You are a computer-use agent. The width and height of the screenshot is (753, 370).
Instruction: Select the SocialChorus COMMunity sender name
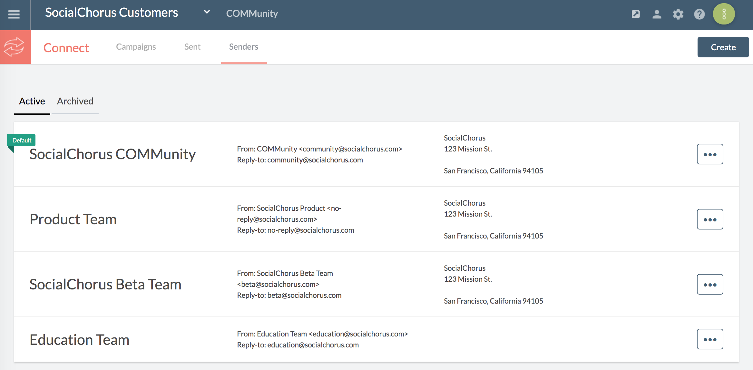tap(112, 154)
